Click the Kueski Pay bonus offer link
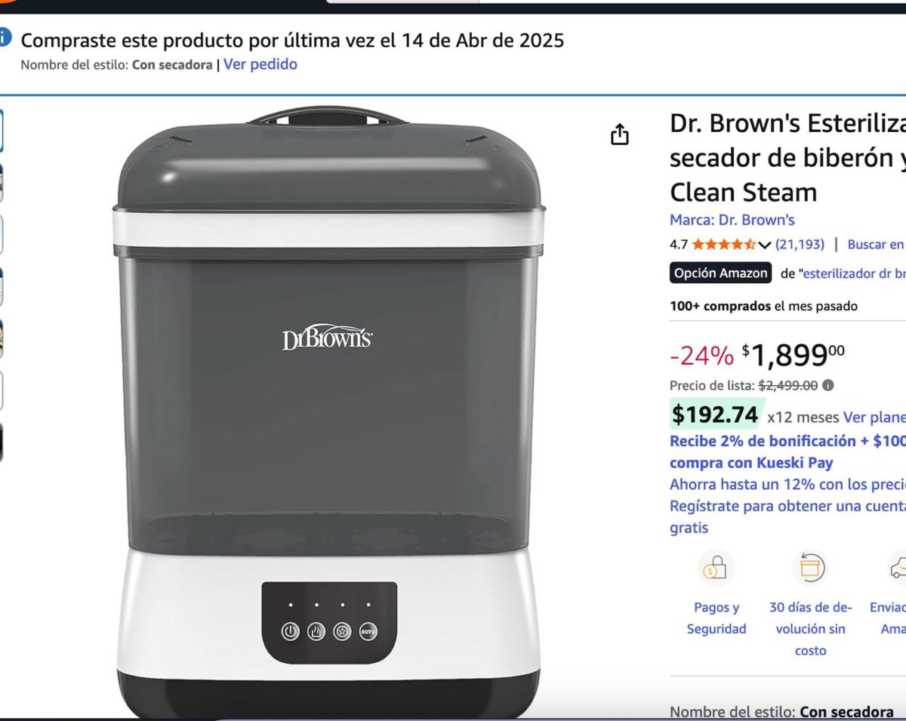The height and width of the screenshot is (721, 906). (787, 451)
